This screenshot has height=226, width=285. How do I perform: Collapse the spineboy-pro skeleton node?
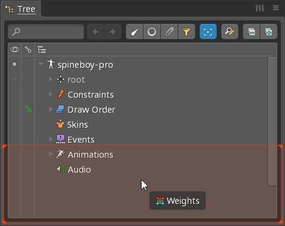point(41,64)
